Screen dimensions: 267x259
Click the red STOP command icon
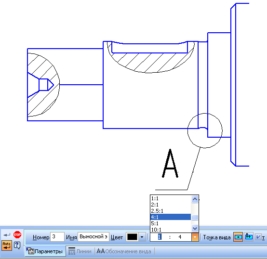[x=17, y=235]
